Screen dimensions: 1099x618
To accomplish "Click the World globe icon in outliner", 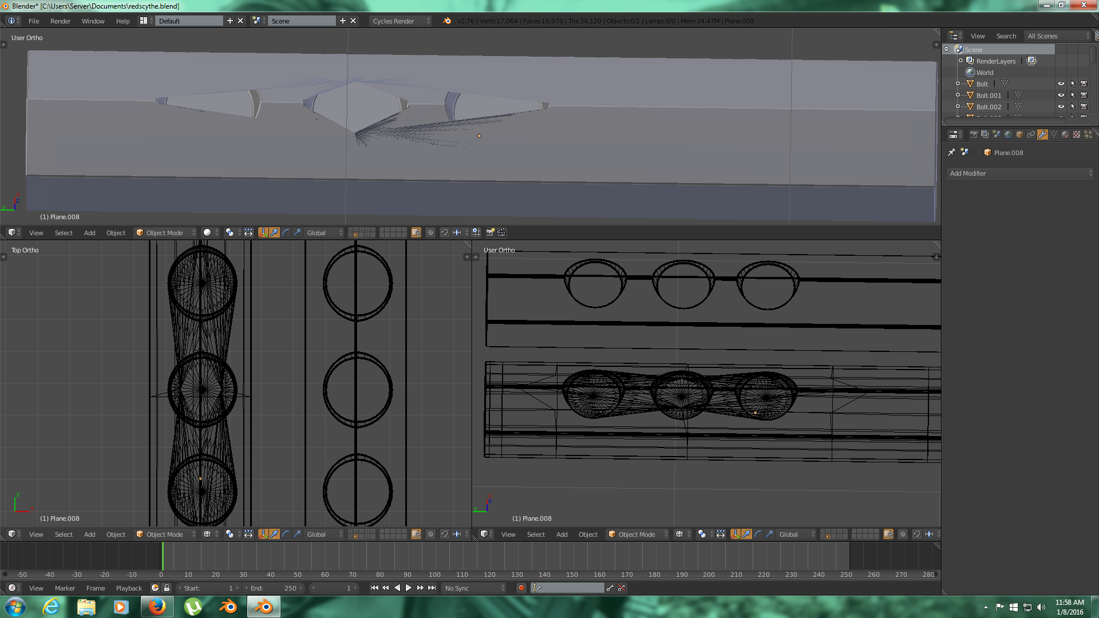I will coord(970,72).
